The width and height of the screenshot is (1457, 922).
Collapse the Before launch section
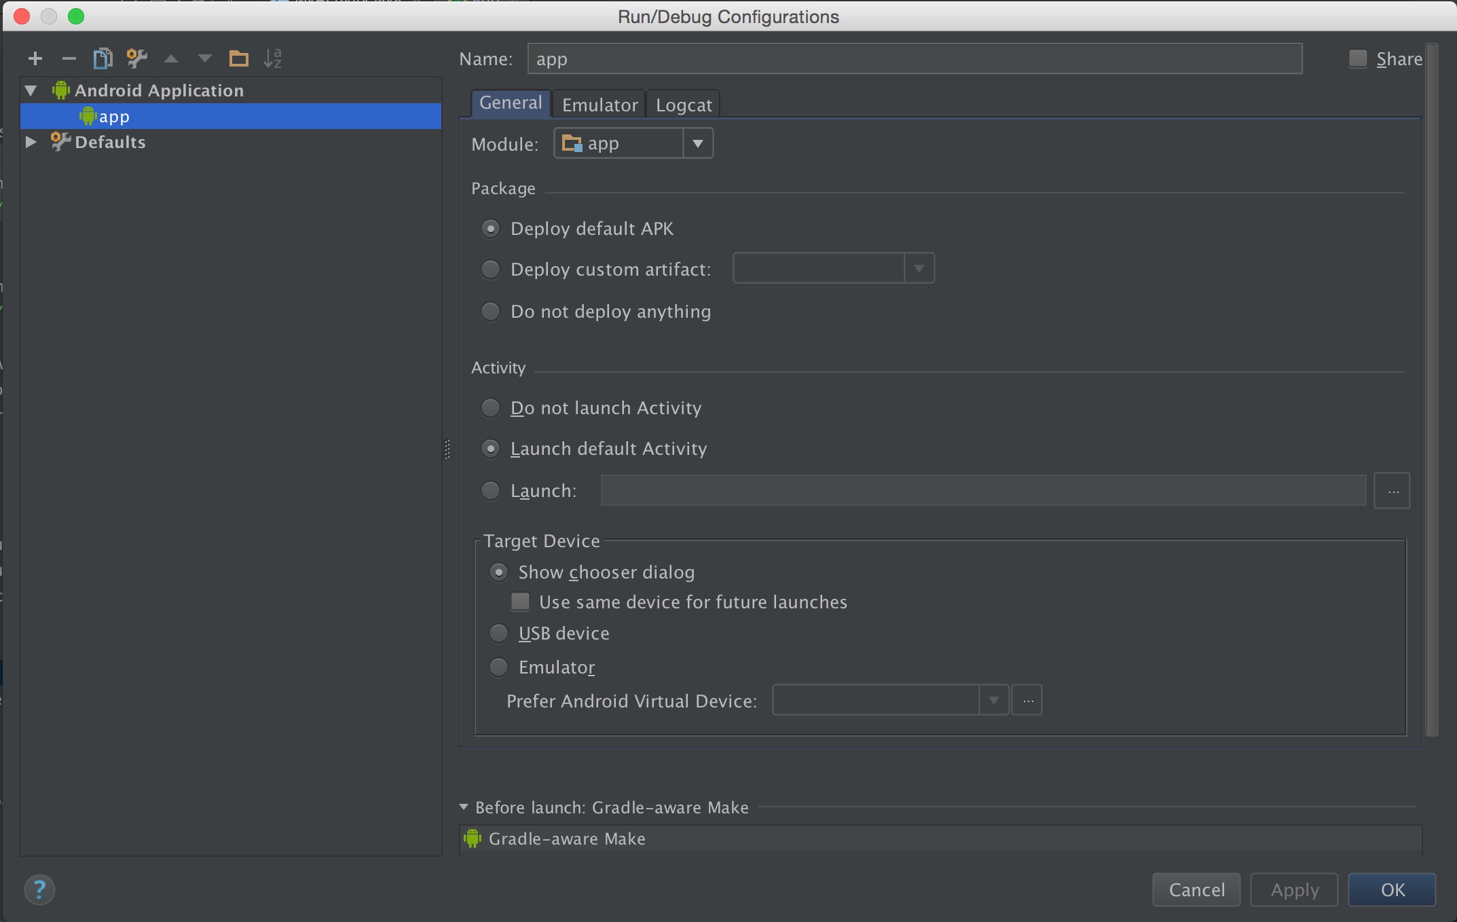(464, 807)
